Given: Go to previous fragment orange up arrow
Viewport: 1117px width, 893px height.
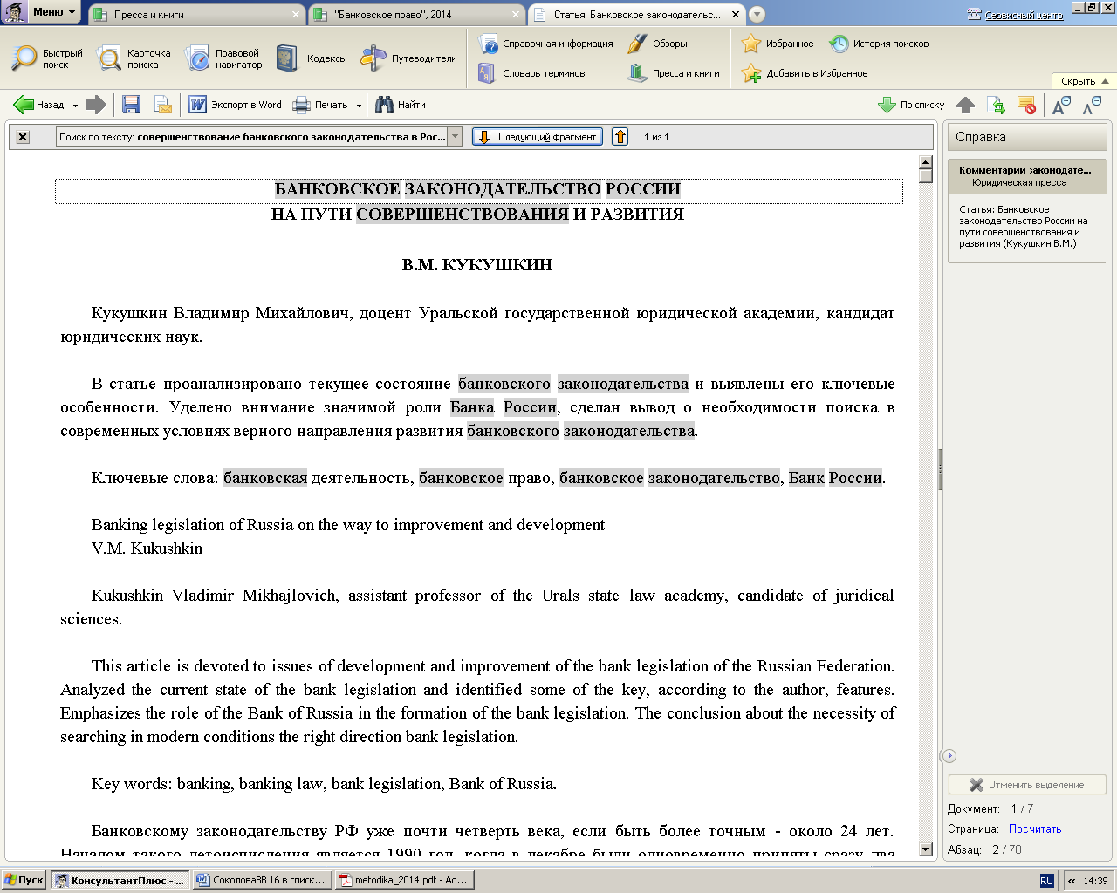Looking at the screenshot, I should (620, 137).
